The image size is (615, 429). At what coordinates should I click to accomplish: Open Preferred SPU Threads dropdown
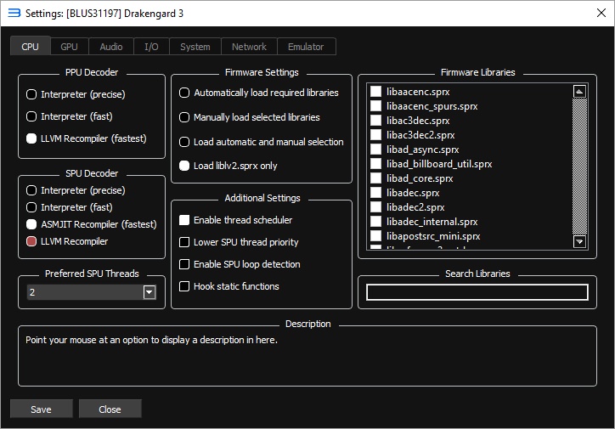click(x=91, y=292)
